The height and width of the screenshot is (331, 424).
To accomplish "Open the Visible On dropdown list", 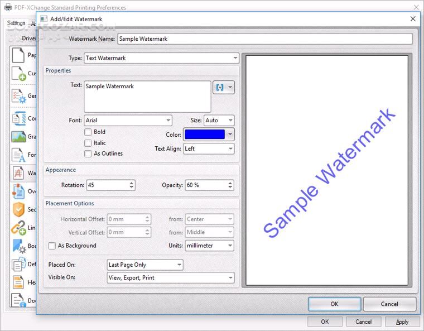I will coord(170,277).
